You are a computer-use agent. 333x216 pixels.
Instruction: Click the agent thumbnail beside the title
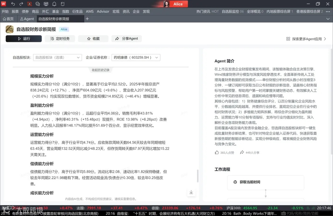pyautogui.click(x=10, y=29)
